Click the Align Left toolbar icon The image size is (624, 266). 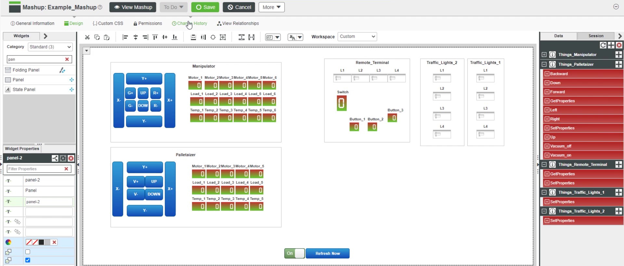point(125,37)
